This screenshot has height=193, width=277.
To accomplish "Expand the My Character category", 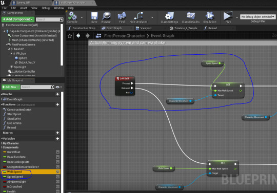I will 2,143.
